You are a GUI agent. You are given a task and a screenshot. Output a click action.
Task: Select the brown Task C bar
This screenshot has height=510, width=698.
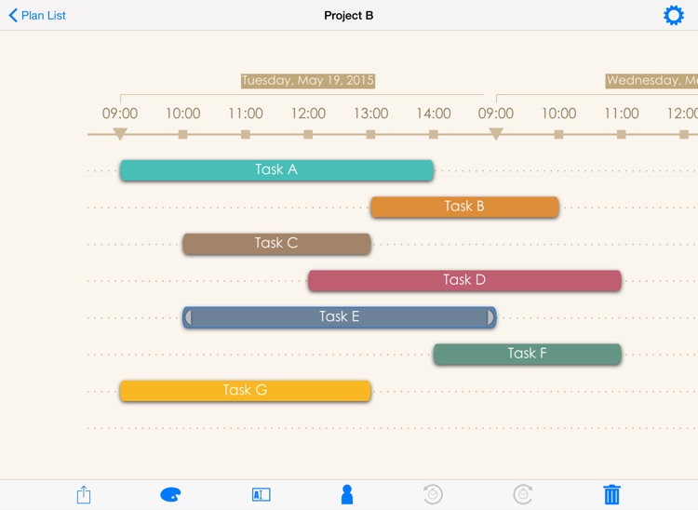click(276, 244)
